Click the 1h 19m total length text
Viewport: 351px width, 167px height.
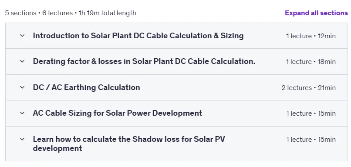pos(107,13)
